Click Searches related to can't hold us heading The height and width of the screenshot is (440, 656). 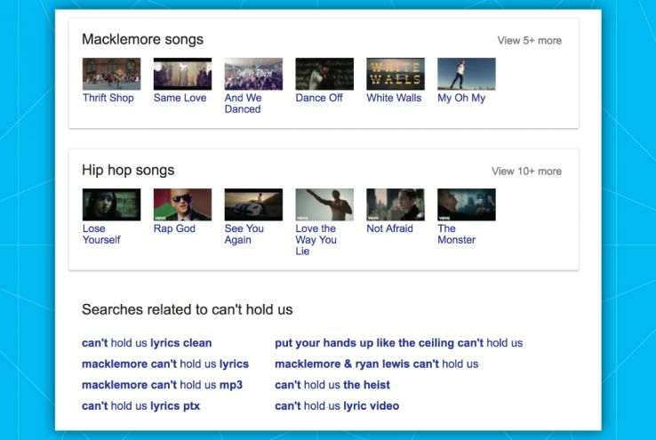coord(187,309)
